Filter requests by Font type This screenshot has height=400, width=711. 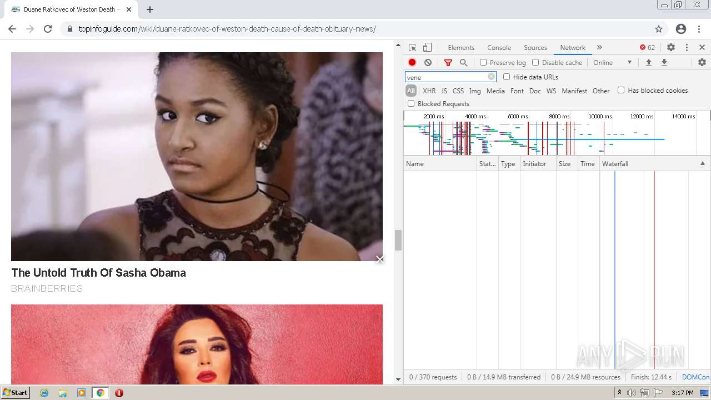tap(517, 91)
